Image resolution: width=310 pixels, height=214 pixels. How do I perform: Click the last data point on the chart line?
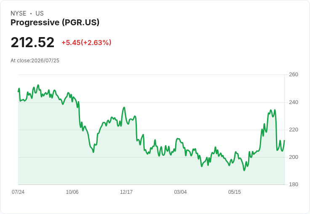(284, 140)
